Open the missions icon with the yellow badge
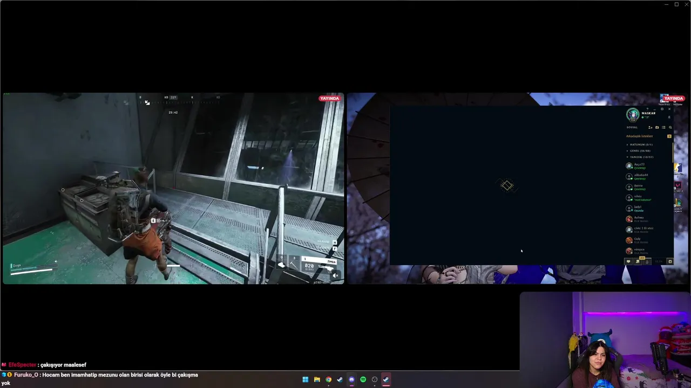The image size is (691, 388). 638,261
